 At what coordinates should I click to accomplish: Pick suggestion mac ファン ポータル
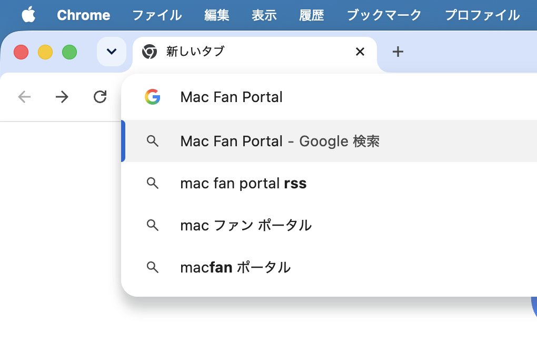pyautogui.click(x=329, y=226)
